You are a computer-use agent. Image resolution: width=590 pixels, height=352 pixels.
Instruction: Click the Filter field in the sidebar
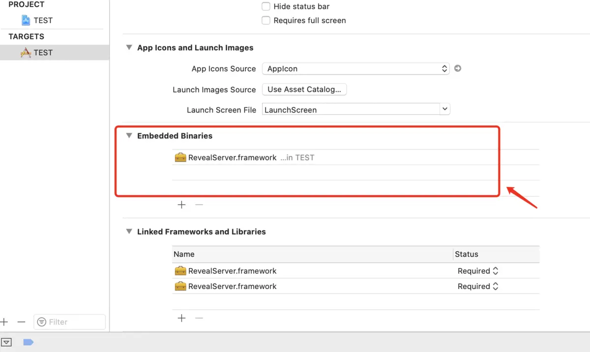click(x=69, y=322)
